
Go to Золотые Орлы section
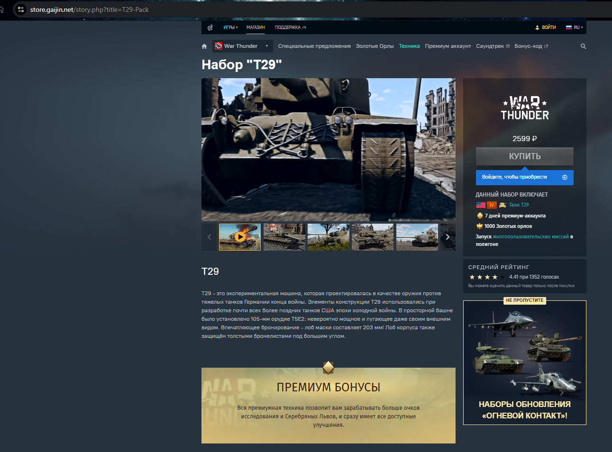tap(375, 46)
